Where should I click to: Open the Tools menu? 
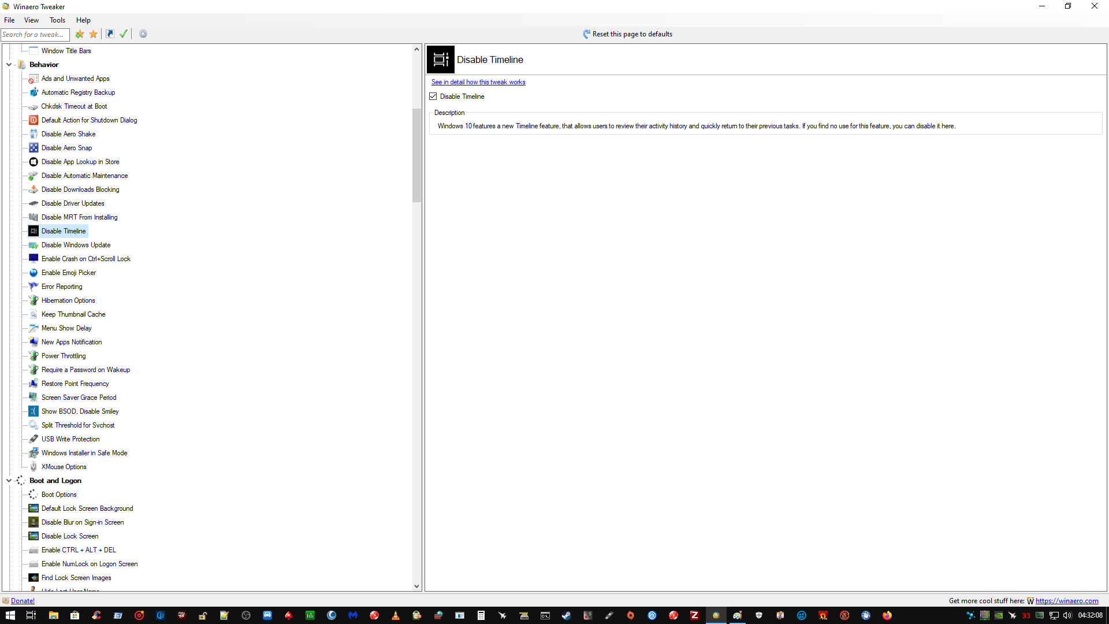click(57, 20)
